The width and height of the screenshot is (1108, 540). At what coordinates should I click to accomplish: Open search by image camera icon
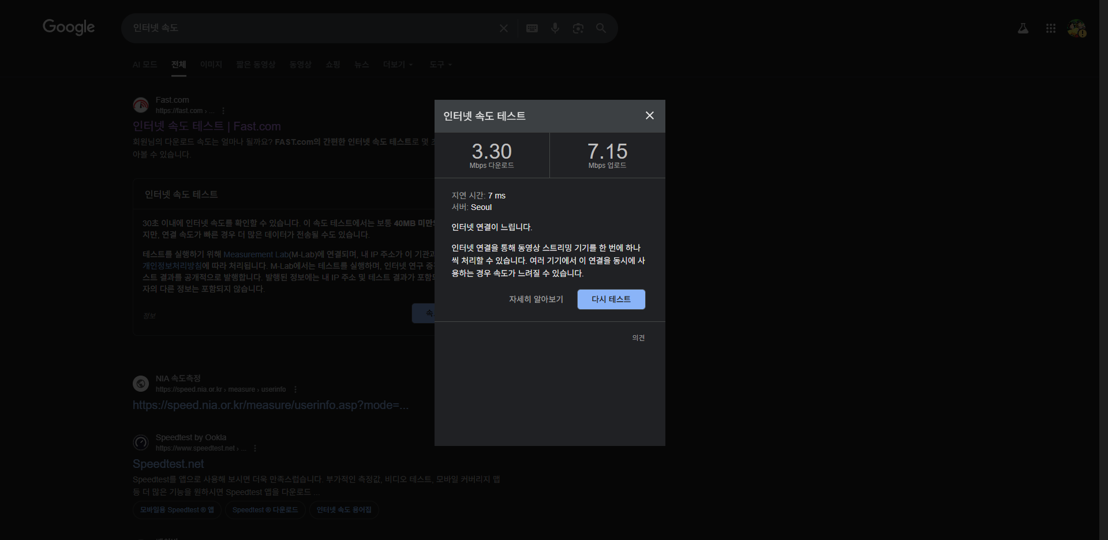(578, 28)
